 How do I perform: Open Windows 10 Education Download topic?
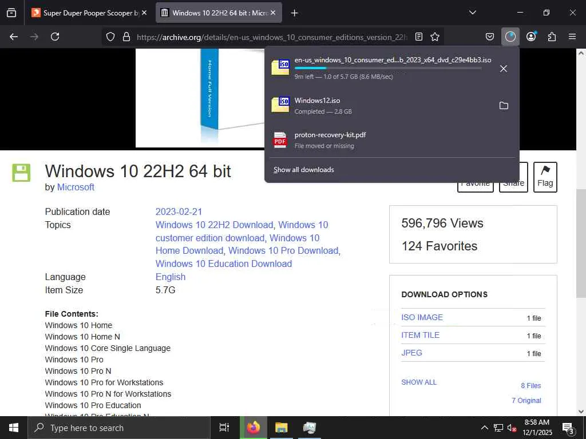(x=224, y=264)
